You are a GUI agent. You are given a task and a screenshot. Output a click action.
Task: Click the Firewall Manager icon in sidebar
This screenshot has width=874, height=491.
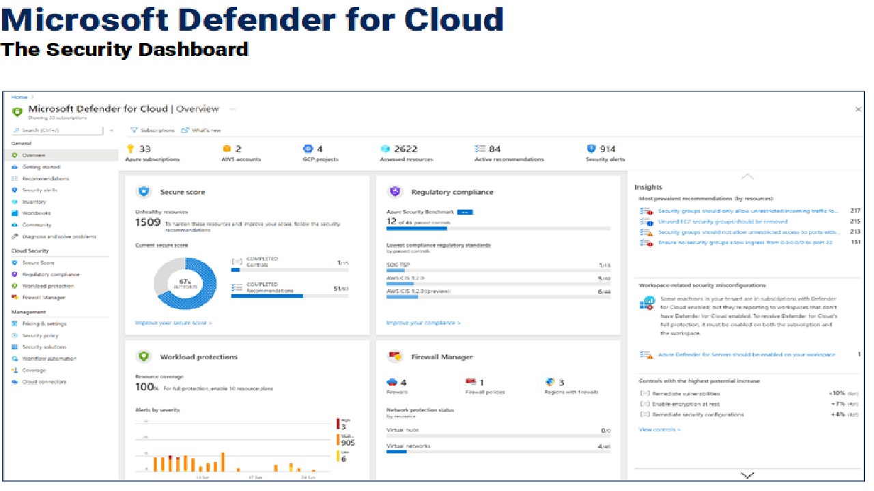pos(14,297)
